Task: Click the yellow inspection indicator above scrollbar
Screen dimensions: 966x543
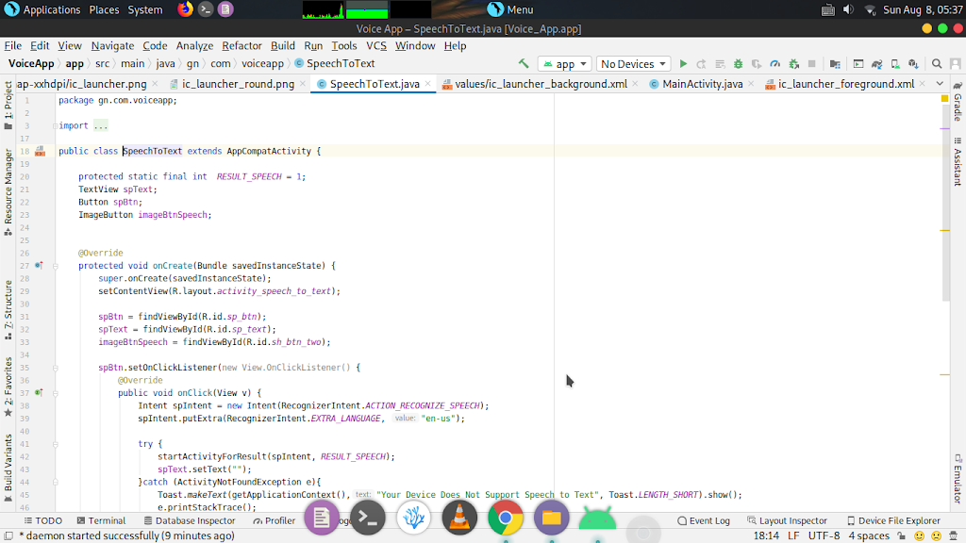Action: click(x=944, y=98)
